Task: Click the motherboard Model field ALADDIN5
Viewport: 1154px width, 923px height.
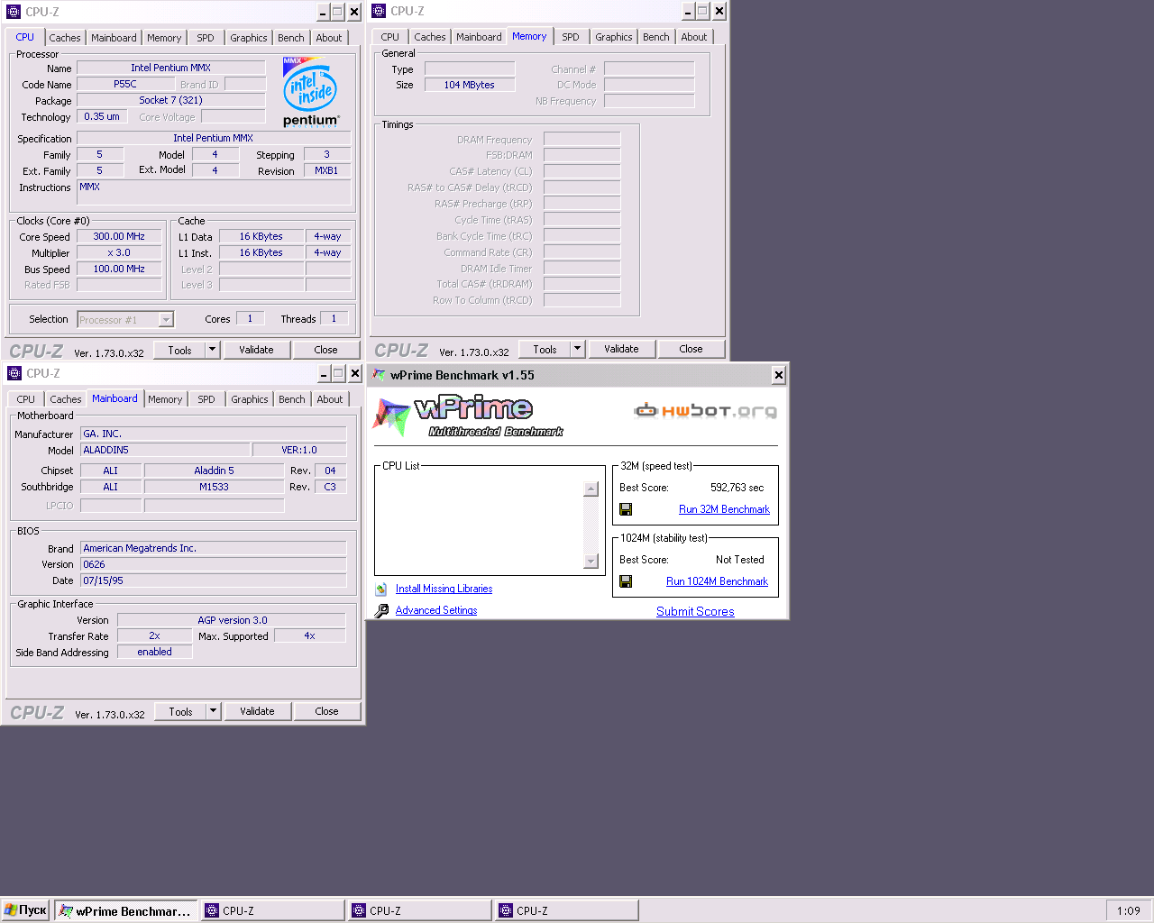Action: coord(165,450)
